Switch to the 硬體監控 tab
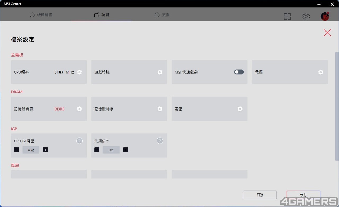The width and height of the screenshot is (339, 207). (x=41, y=15)
